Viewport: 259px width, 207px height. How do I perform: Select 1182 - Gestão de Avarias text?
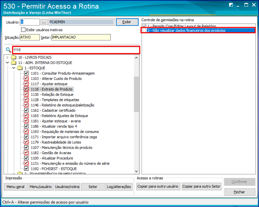point(51,153)
